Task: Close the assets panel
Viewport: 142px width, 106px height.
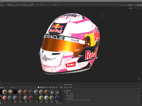Action: [62, 85]
